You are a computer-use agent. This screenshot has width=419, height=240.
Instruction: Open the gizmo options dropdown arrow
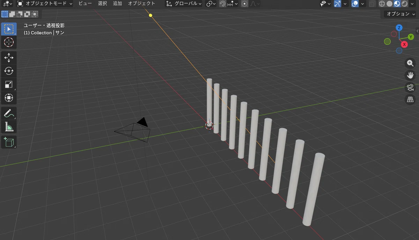345,3
